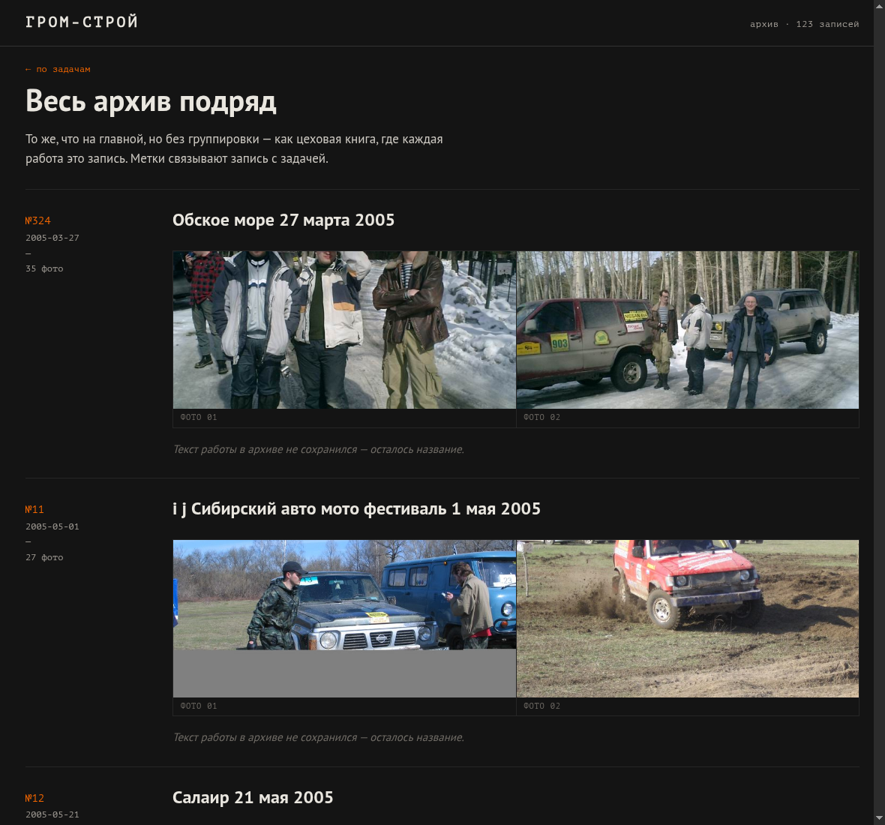View festival photo 02 of red jeep in mud
This screenshot has width=885, height=825.
pos(688,619)
